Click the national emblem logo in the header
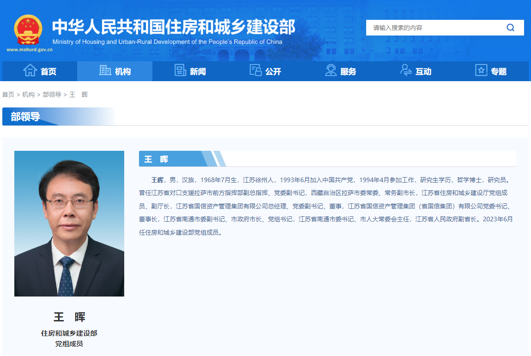531x356 pixels. [x=28, y=30]
